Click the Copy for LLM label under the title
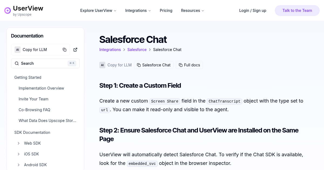This screenshot has width=324, height=170. pos(120,65)
